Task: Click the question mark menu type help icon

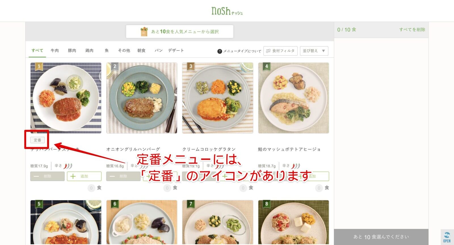Action: coord(219,51)
